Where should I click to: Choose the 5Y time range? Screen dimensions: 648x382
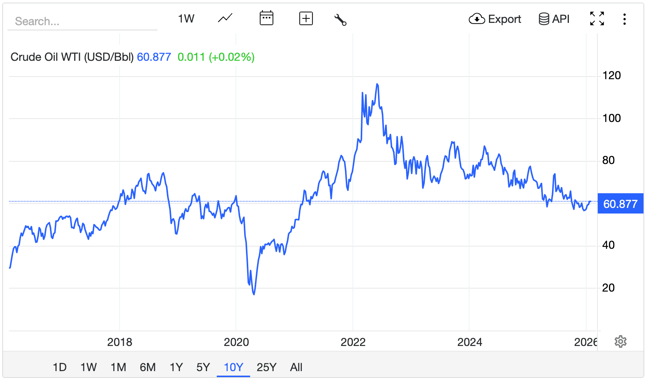click(203, 367)
